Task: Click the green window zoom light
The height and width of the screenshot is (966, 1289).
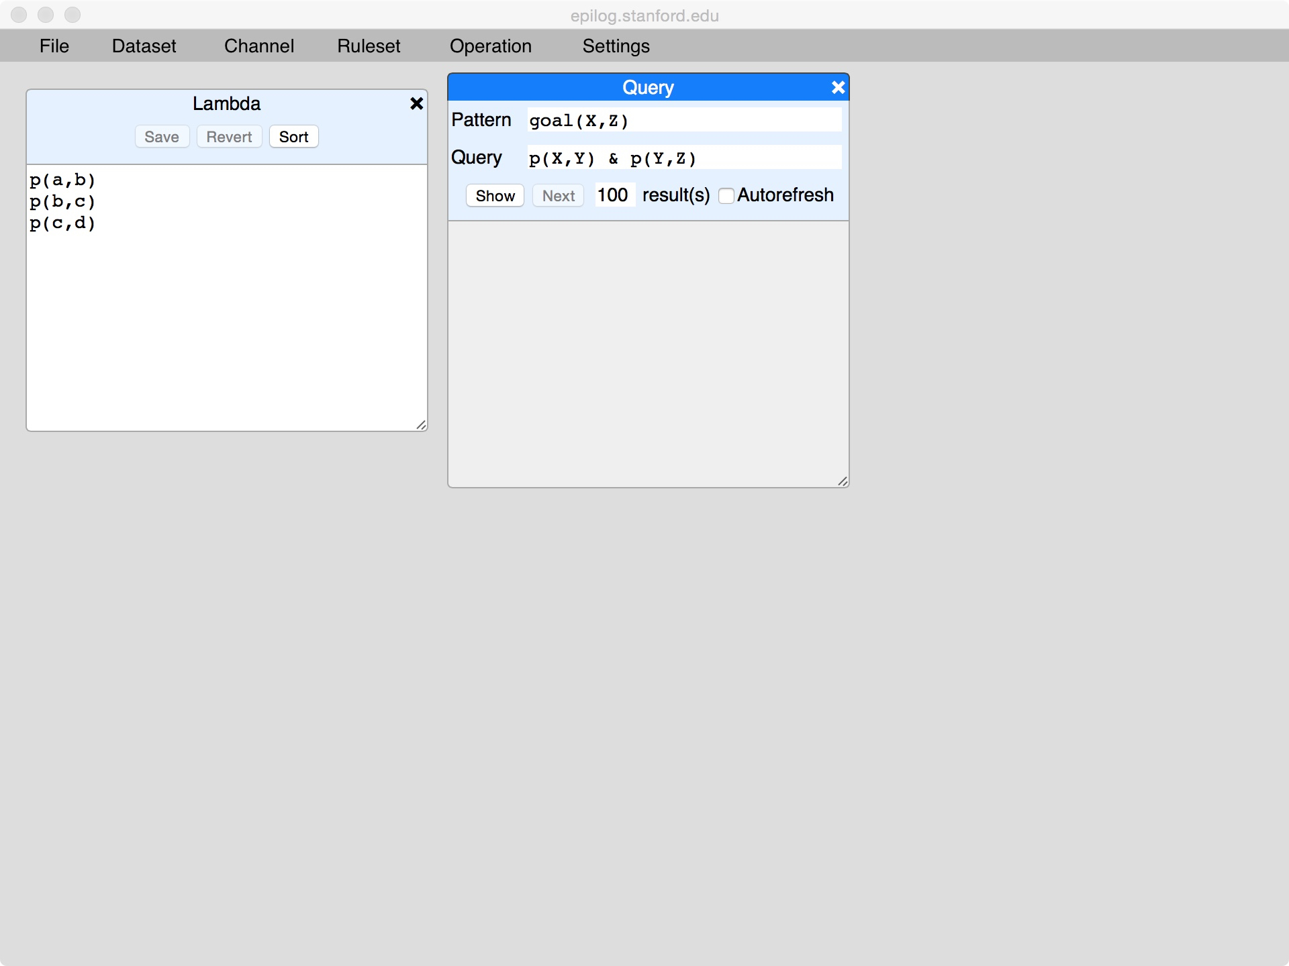Action: (x=73, y=15)
